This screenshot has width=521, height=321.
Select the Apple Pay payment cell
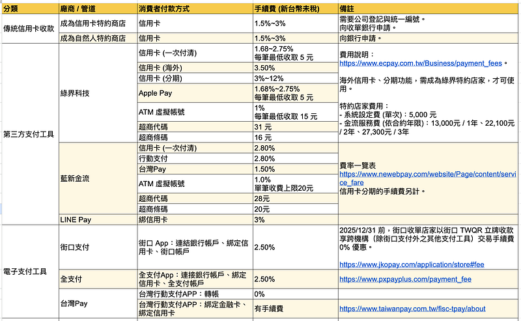click(195, 93)
